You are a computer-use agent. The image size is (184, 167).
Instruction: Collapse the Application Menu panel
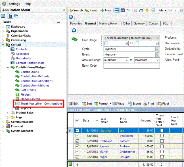click(64, 10)
